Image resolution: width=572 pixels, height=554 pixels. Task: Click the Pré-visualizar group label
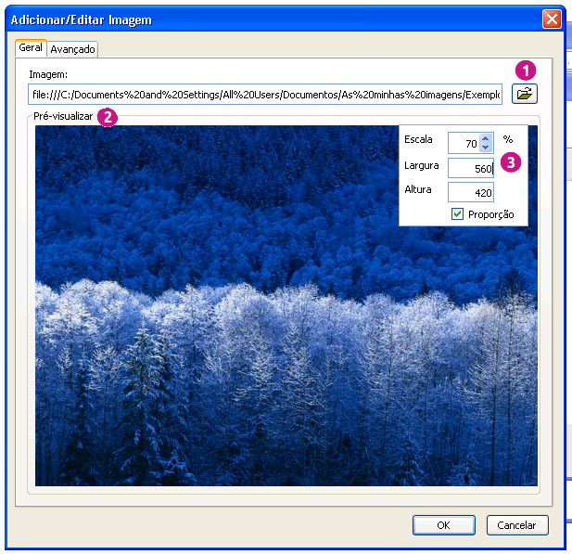click(61, 118)
